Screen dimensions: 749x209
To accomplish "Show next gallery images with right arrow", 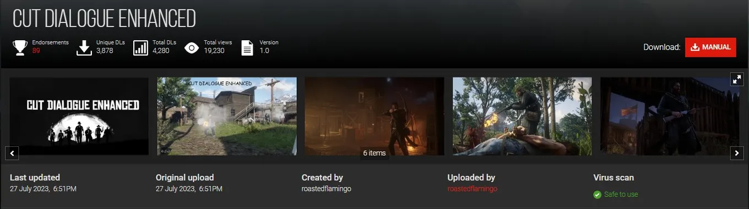I will (x=736, y=153).
